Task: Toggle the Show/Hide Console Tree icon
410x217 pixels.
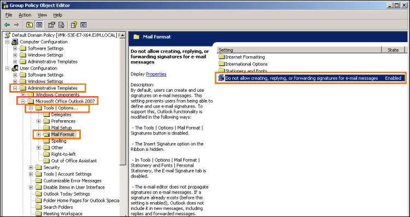Action: (x=39, y=25)
